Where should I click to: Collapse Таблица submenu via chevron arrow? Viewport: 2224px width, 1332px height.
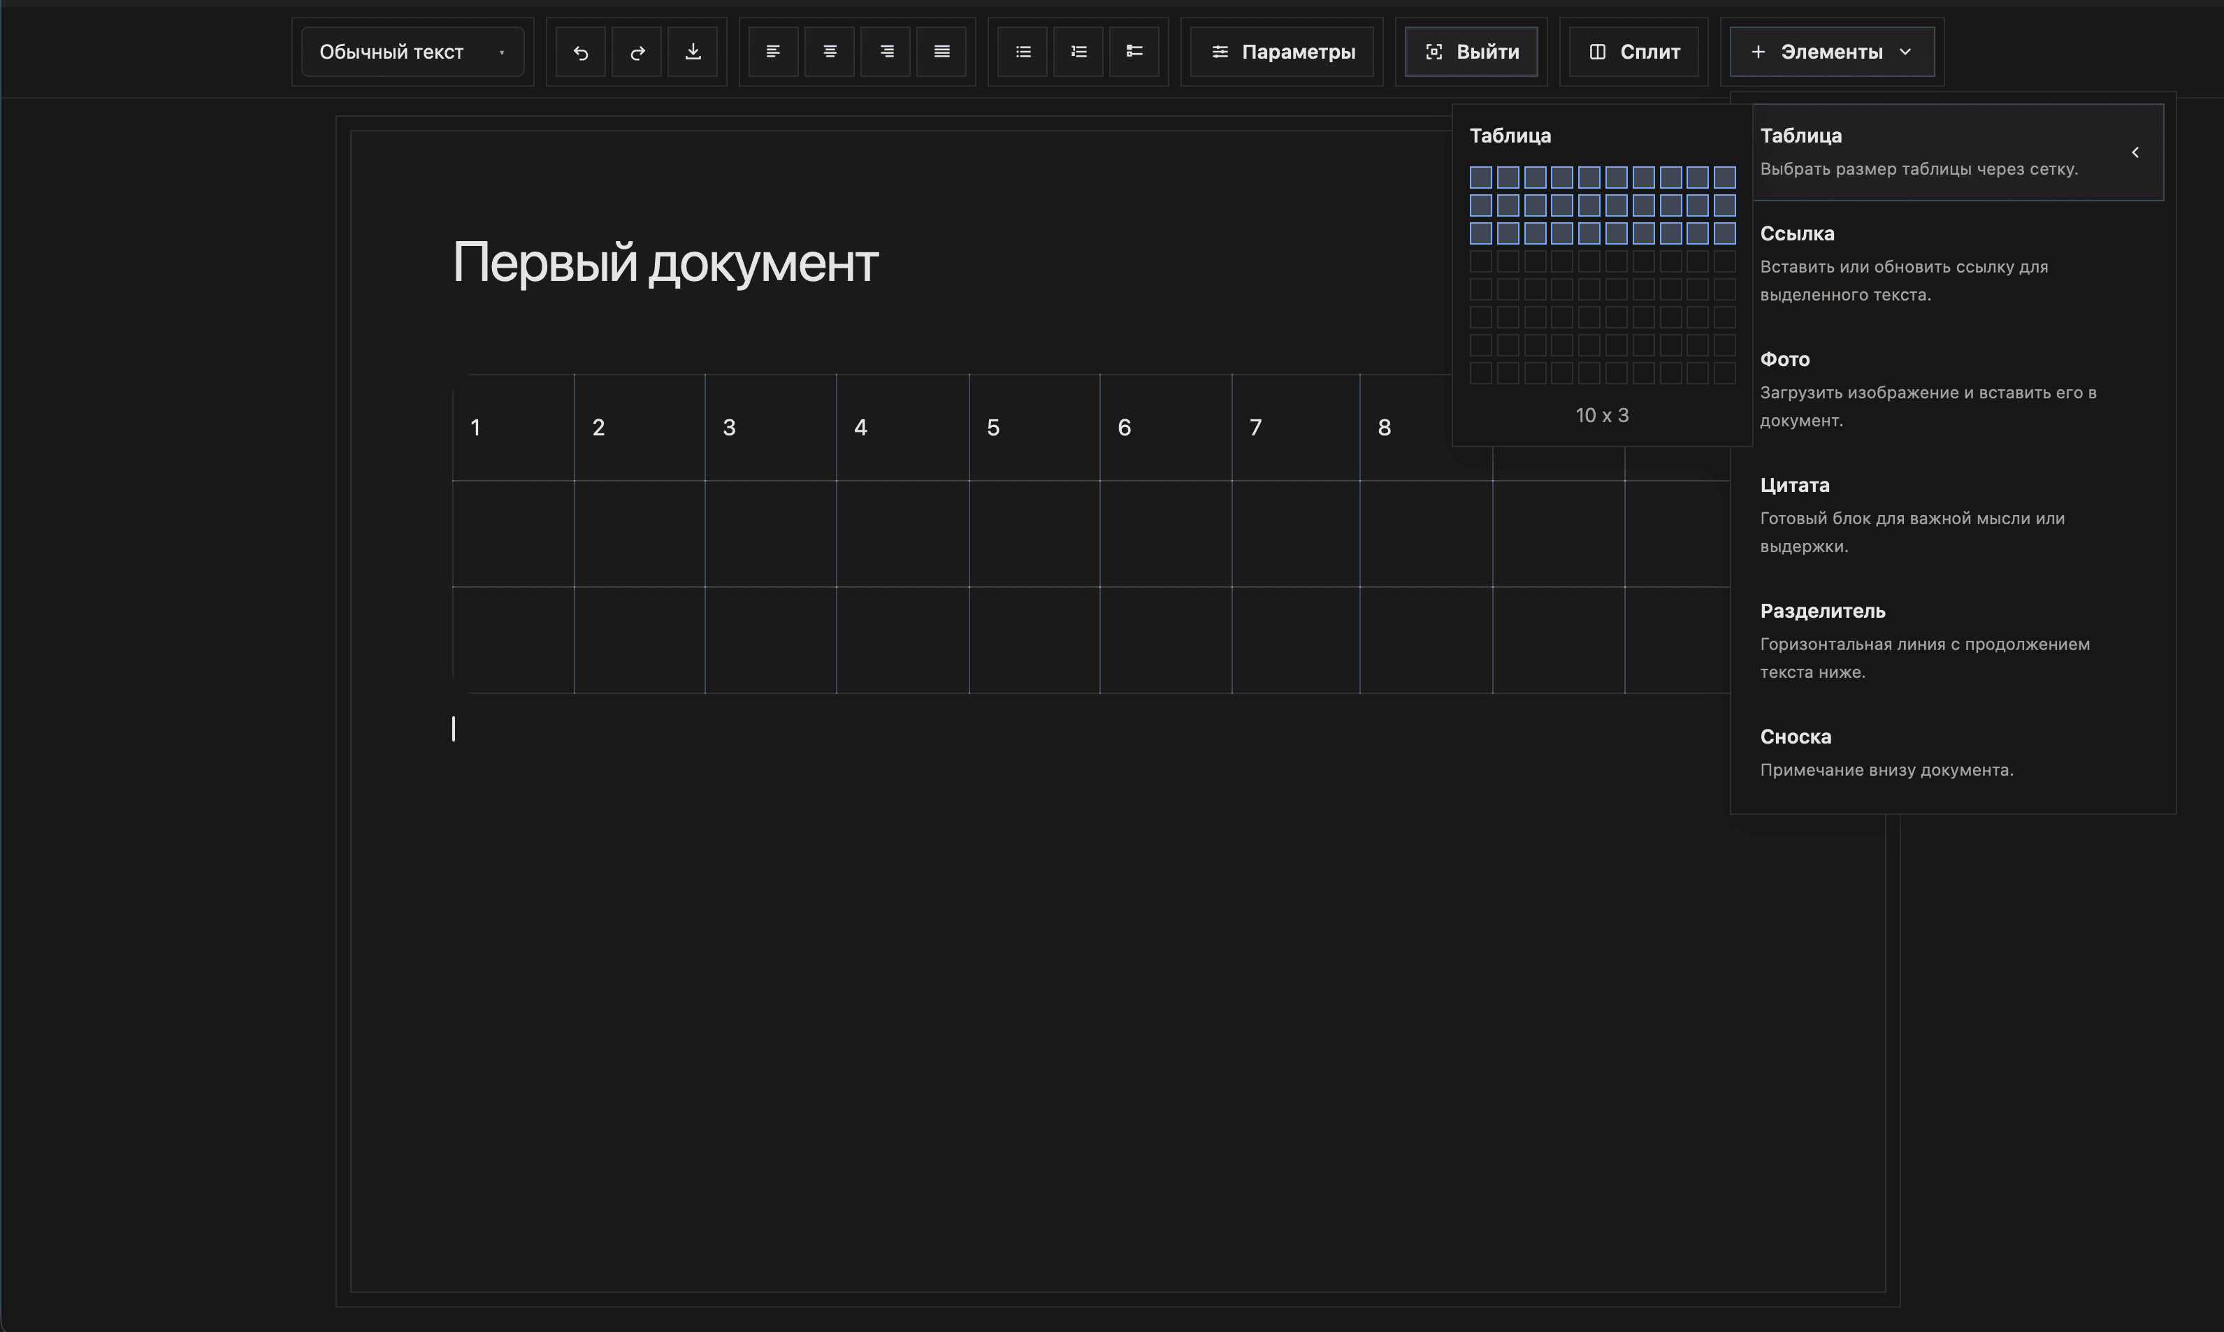click(2135, 152)
